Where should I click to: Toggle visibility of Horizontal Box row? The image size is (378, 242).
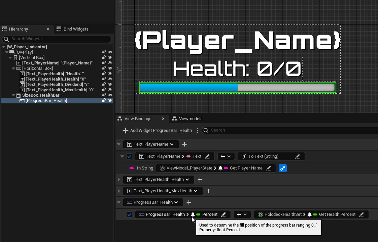pos(110,68)
